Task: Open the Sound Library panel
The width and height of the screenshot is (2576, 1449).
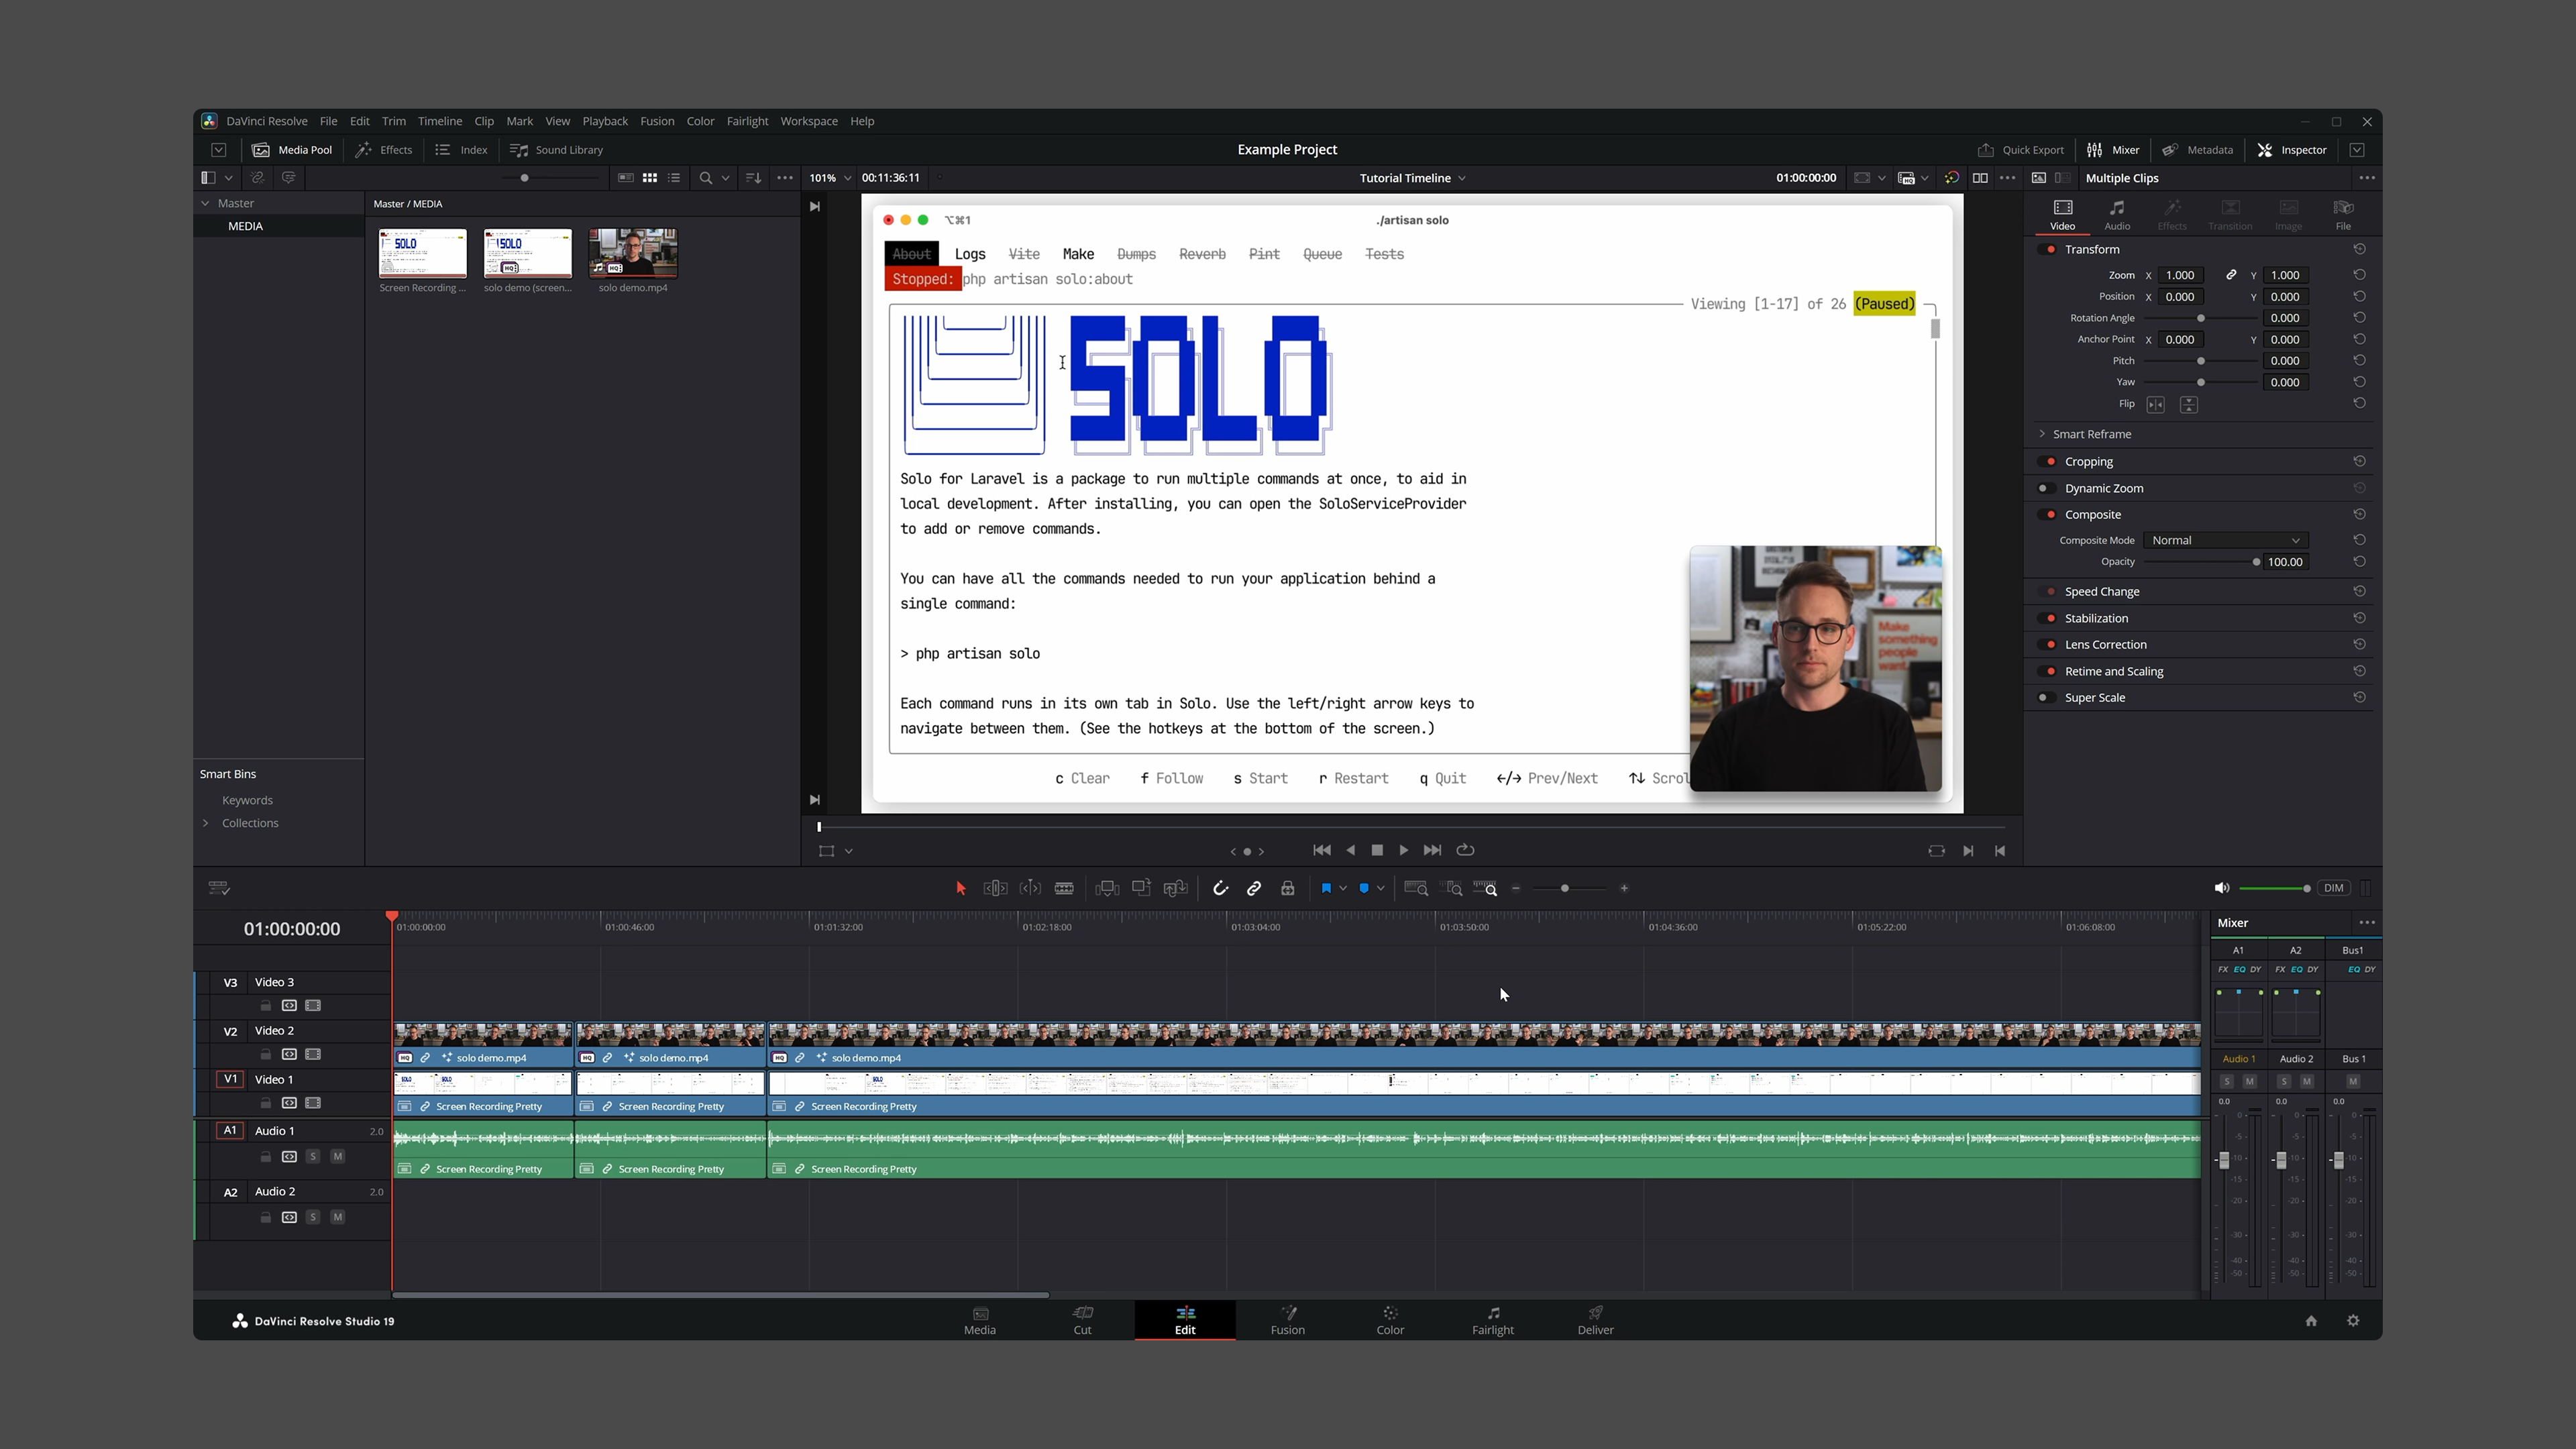Action: point(556,150)
